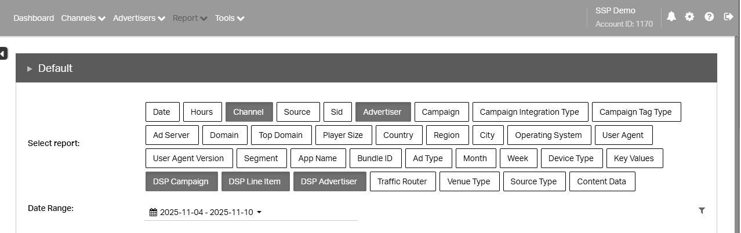Click the logout icon
The width and height of the screenshot is (741, 233).
coord(729,17)
